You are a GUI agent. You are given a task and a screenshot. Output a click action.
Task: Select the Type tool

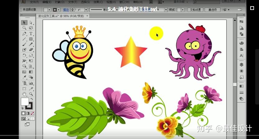tap(31, 34)
